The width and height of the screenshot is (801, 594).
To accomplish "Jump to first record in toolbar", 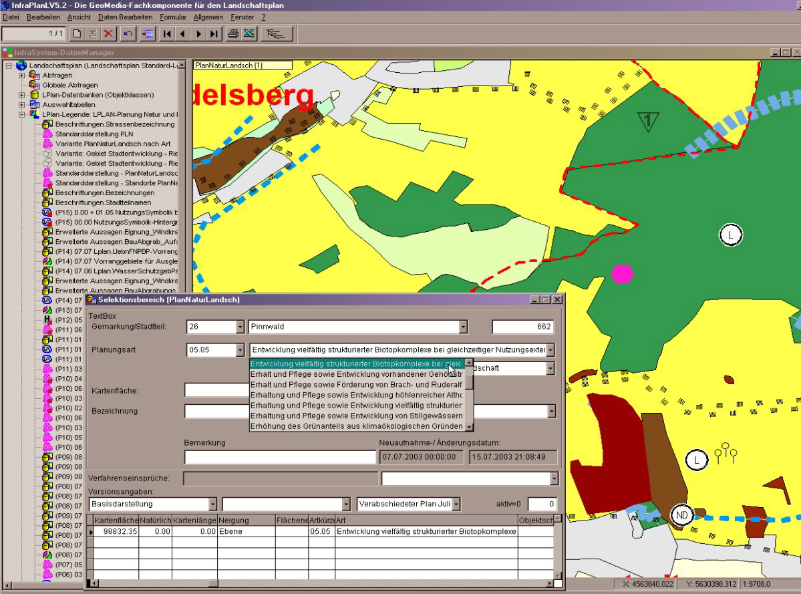I will point(167,33).
